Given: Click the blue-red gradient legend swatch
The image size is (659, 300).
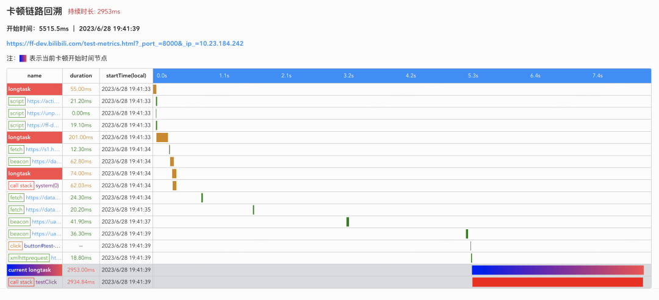Looking at the screenshot, I should click(x=23, y=59).
